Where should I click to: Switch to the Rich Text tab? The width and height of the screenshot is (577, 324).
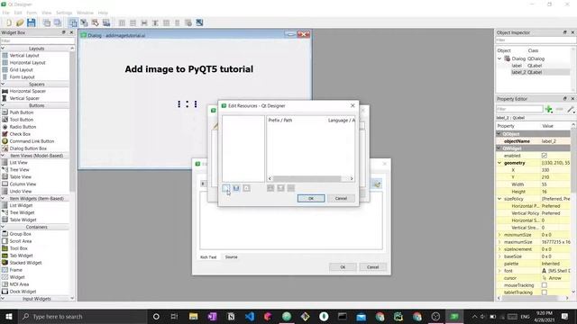[x=208, y=257]
